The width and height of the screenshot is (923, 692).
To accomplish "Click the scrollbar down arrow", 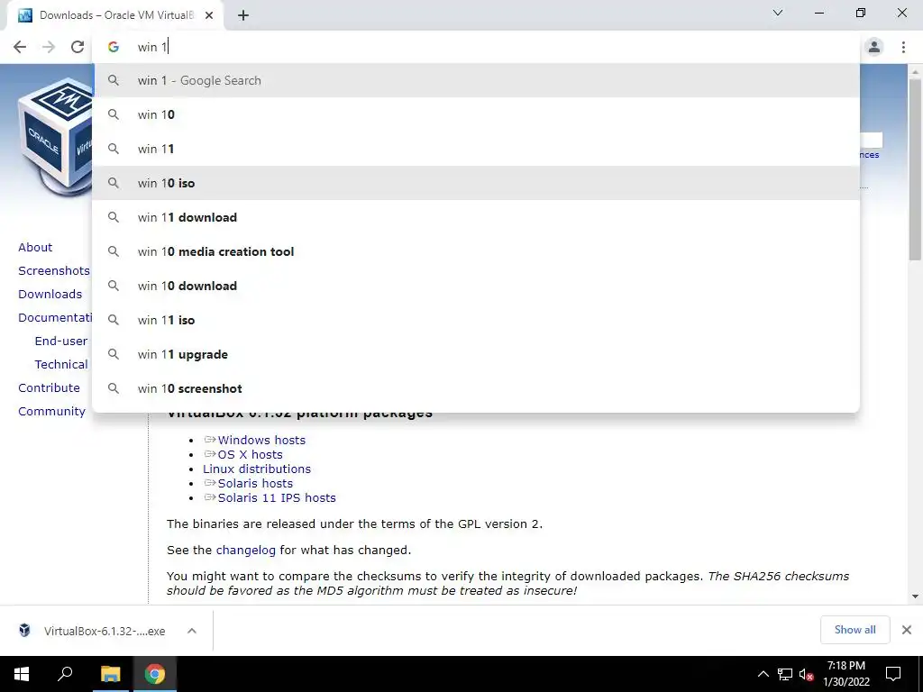I will 915,596.
